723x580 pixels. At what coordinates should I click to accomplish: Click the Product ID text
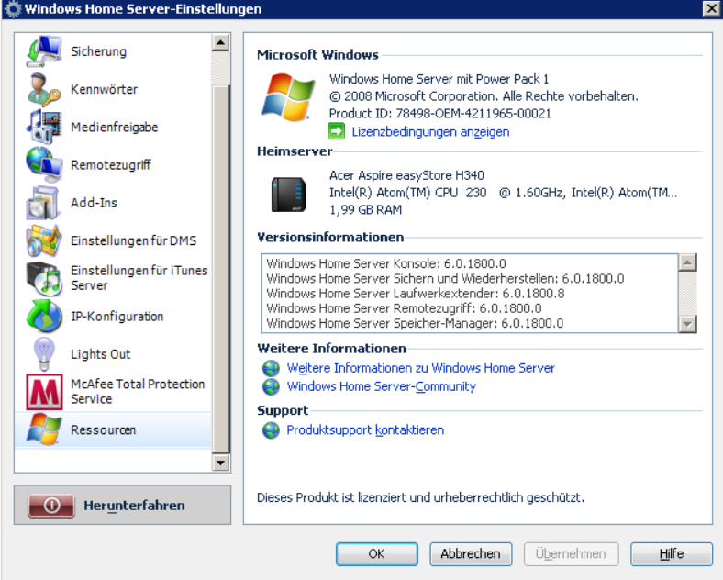click(x=439, y=114)
